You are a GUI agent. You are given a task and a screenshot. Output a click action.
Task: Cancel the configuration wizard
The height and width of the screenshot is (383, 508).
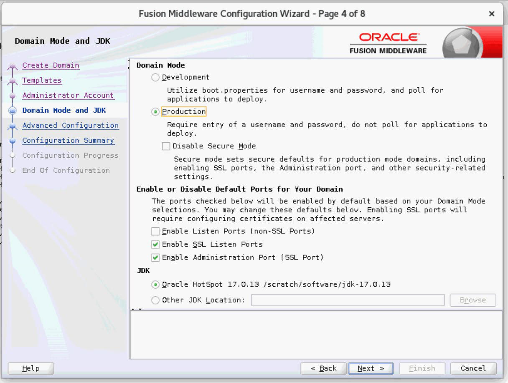[x=473, y=368]
